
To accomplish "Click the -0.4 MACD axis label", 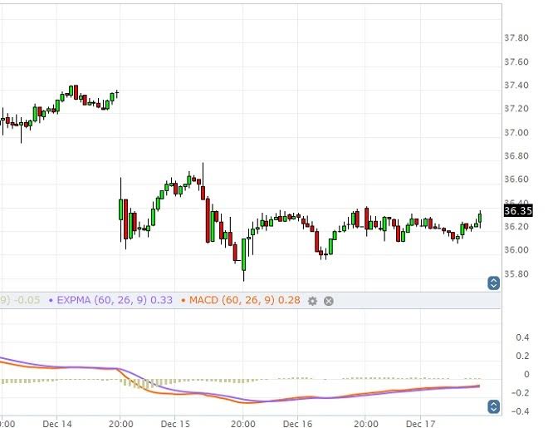I will click(520, 411).
